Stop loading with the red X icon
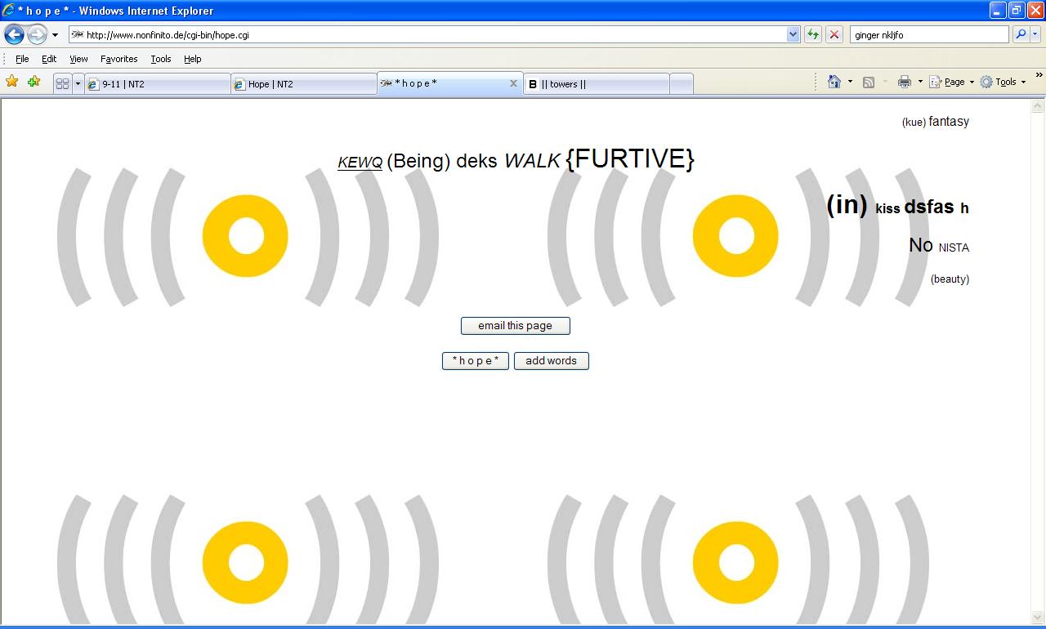 pos(834,34)
